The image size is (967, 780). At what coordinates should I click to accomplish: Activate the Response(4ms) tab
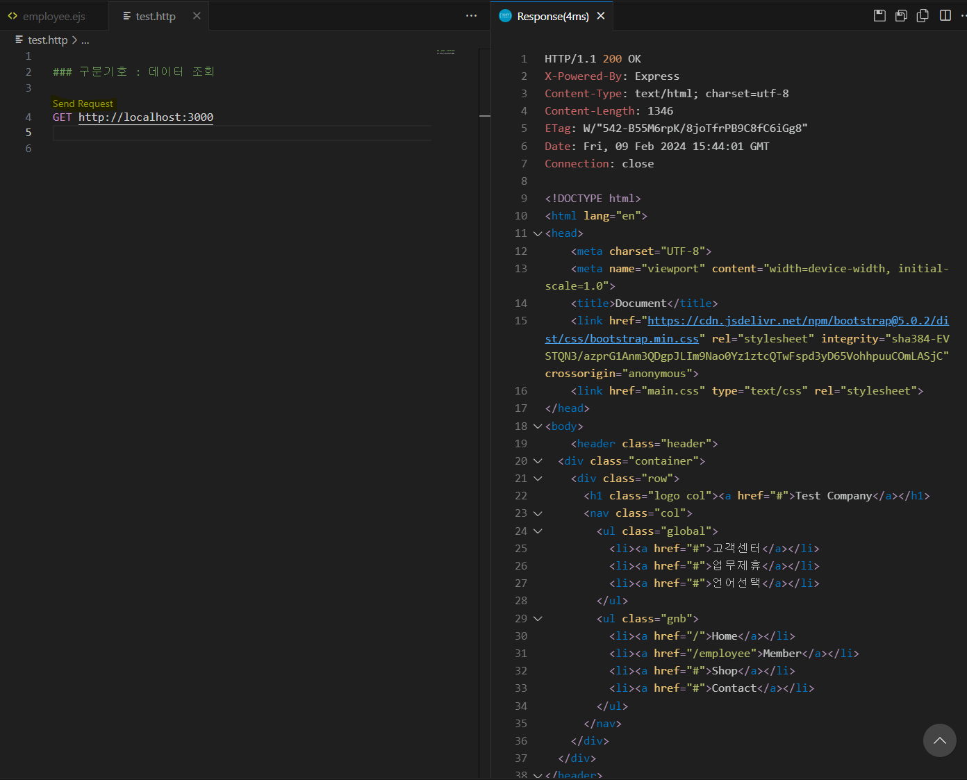point(552,16)
